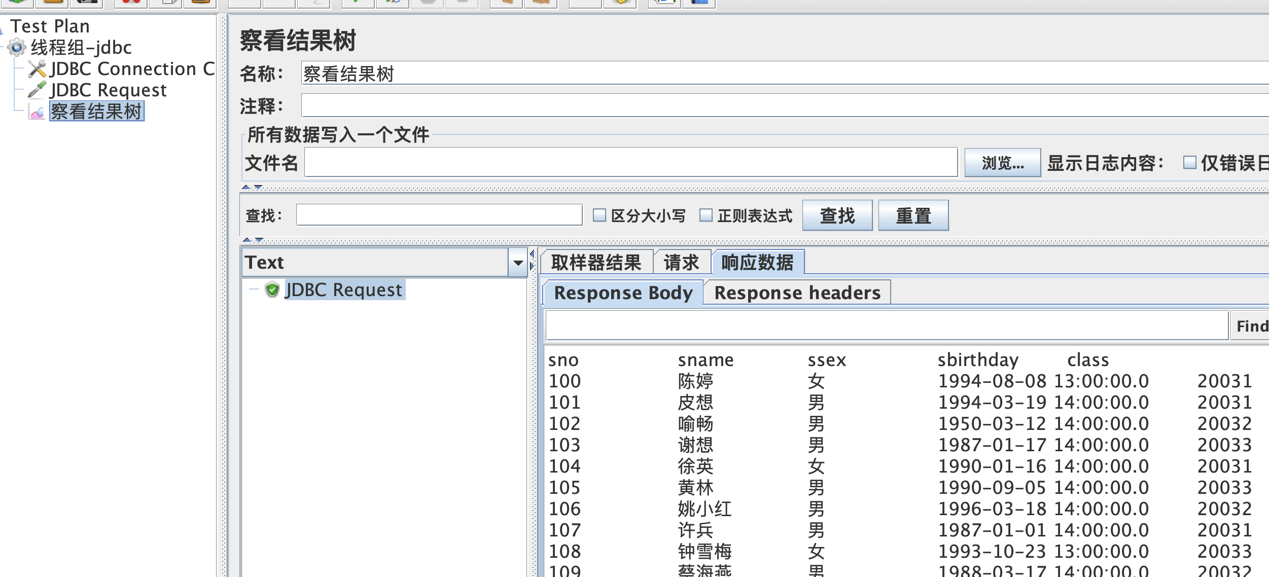Select JDBC Request in the results list
The height and width of the screenshot is (577, 1269).
(x=343, y=290)
